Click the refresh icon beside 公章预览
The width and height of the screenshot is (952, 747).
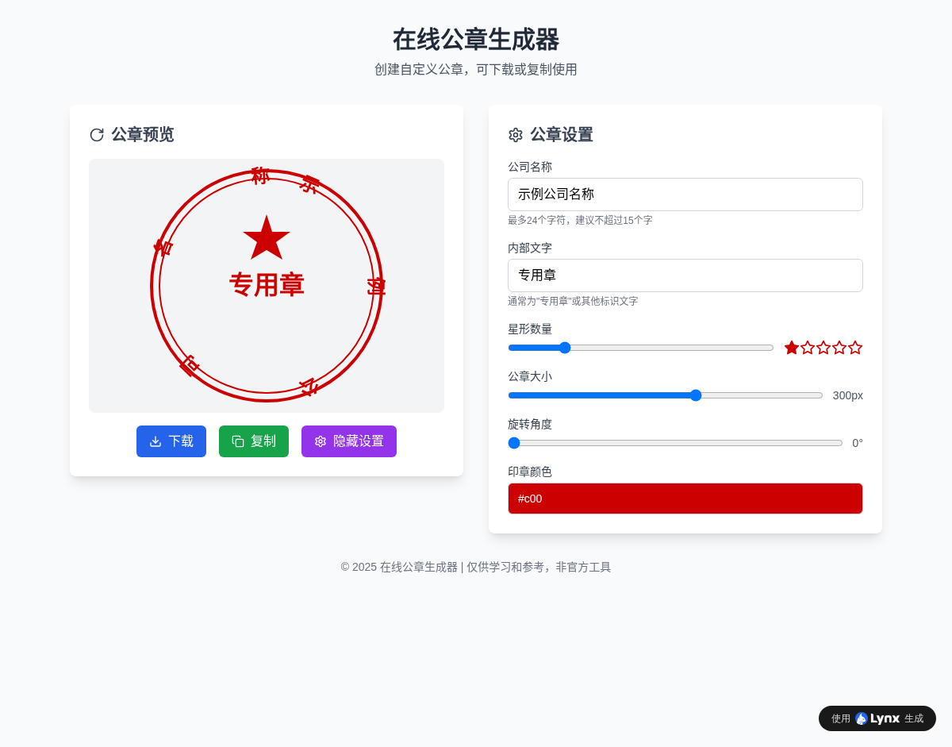(x=97, y=135)
